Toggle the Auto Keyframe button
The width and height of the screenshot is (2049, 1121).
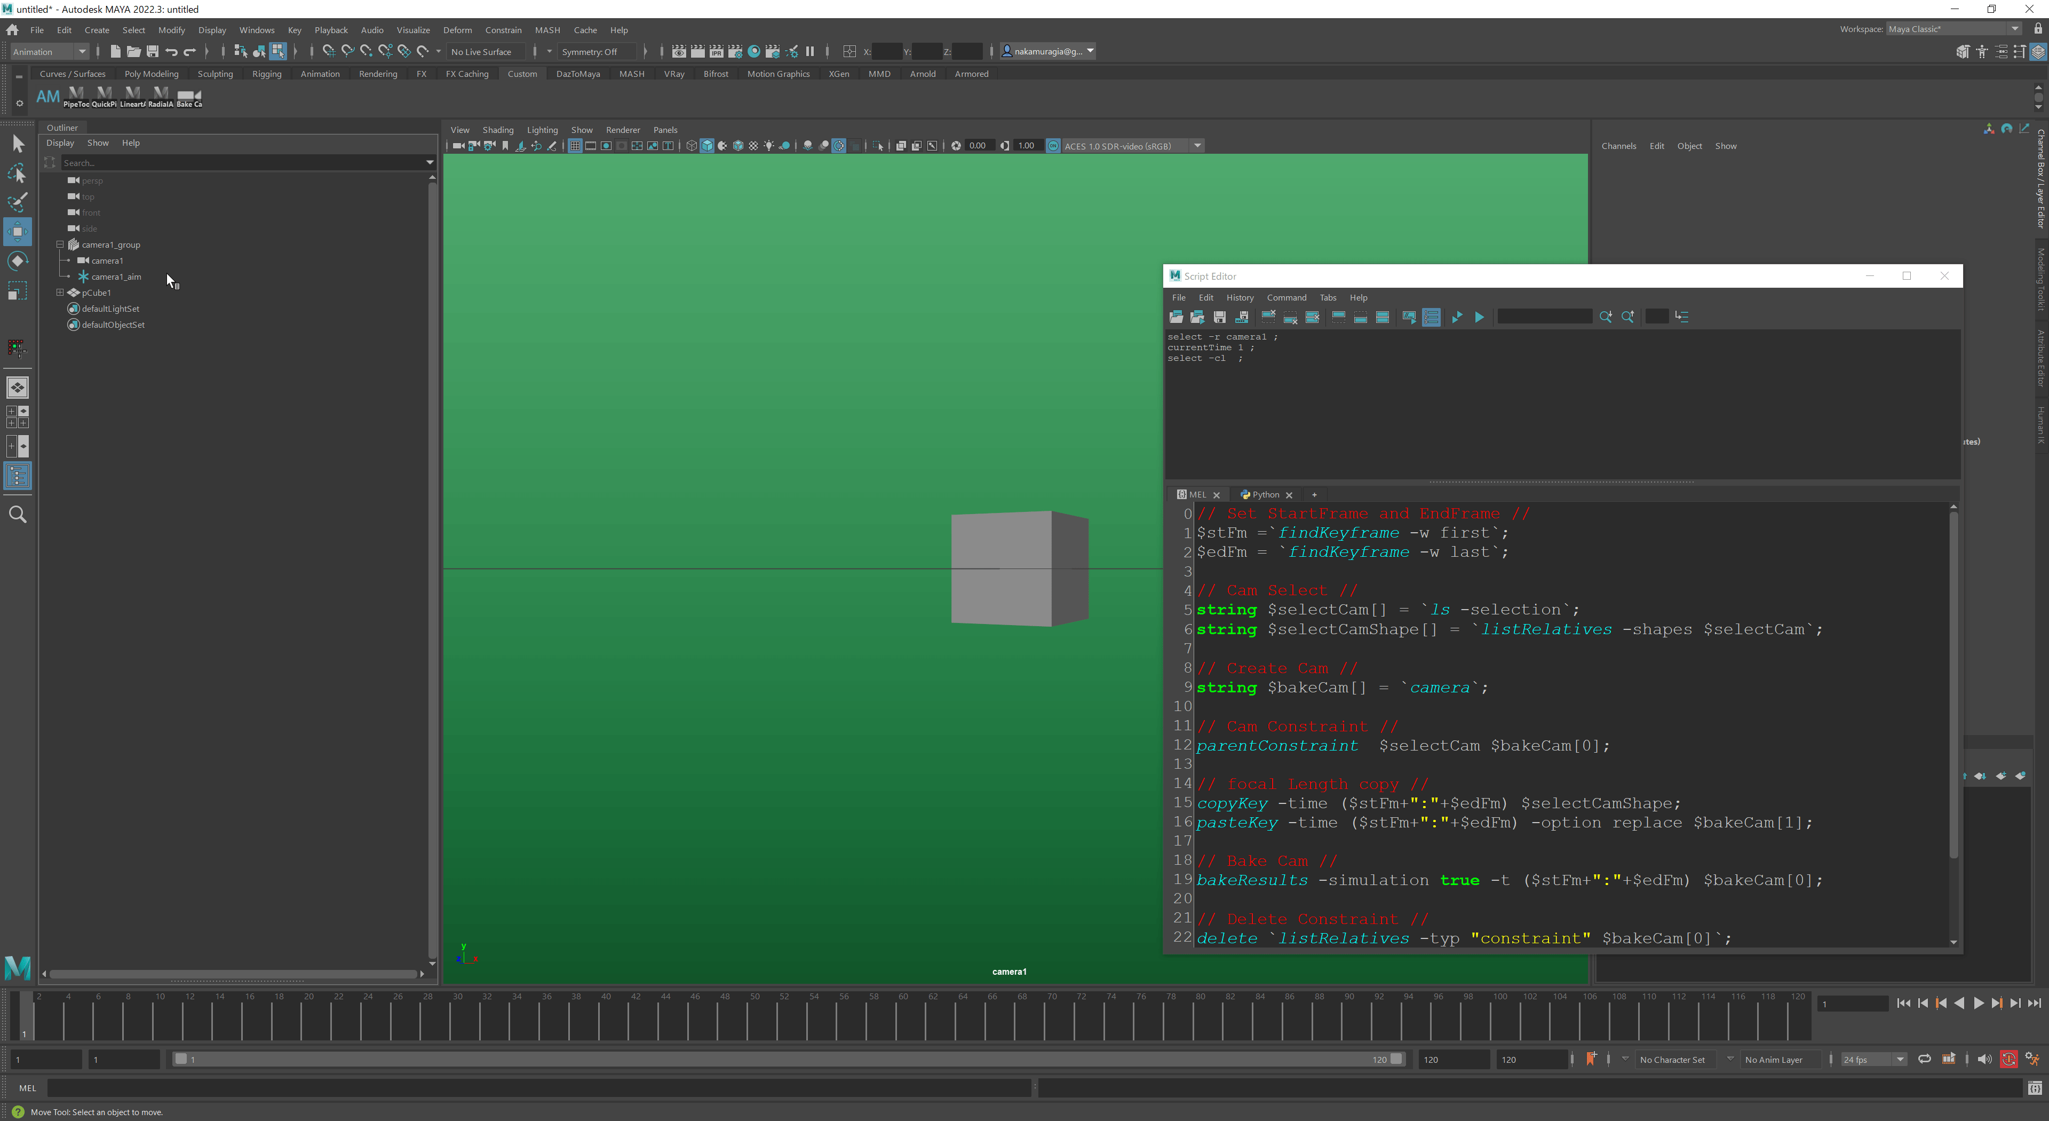coord(2008,1059)
